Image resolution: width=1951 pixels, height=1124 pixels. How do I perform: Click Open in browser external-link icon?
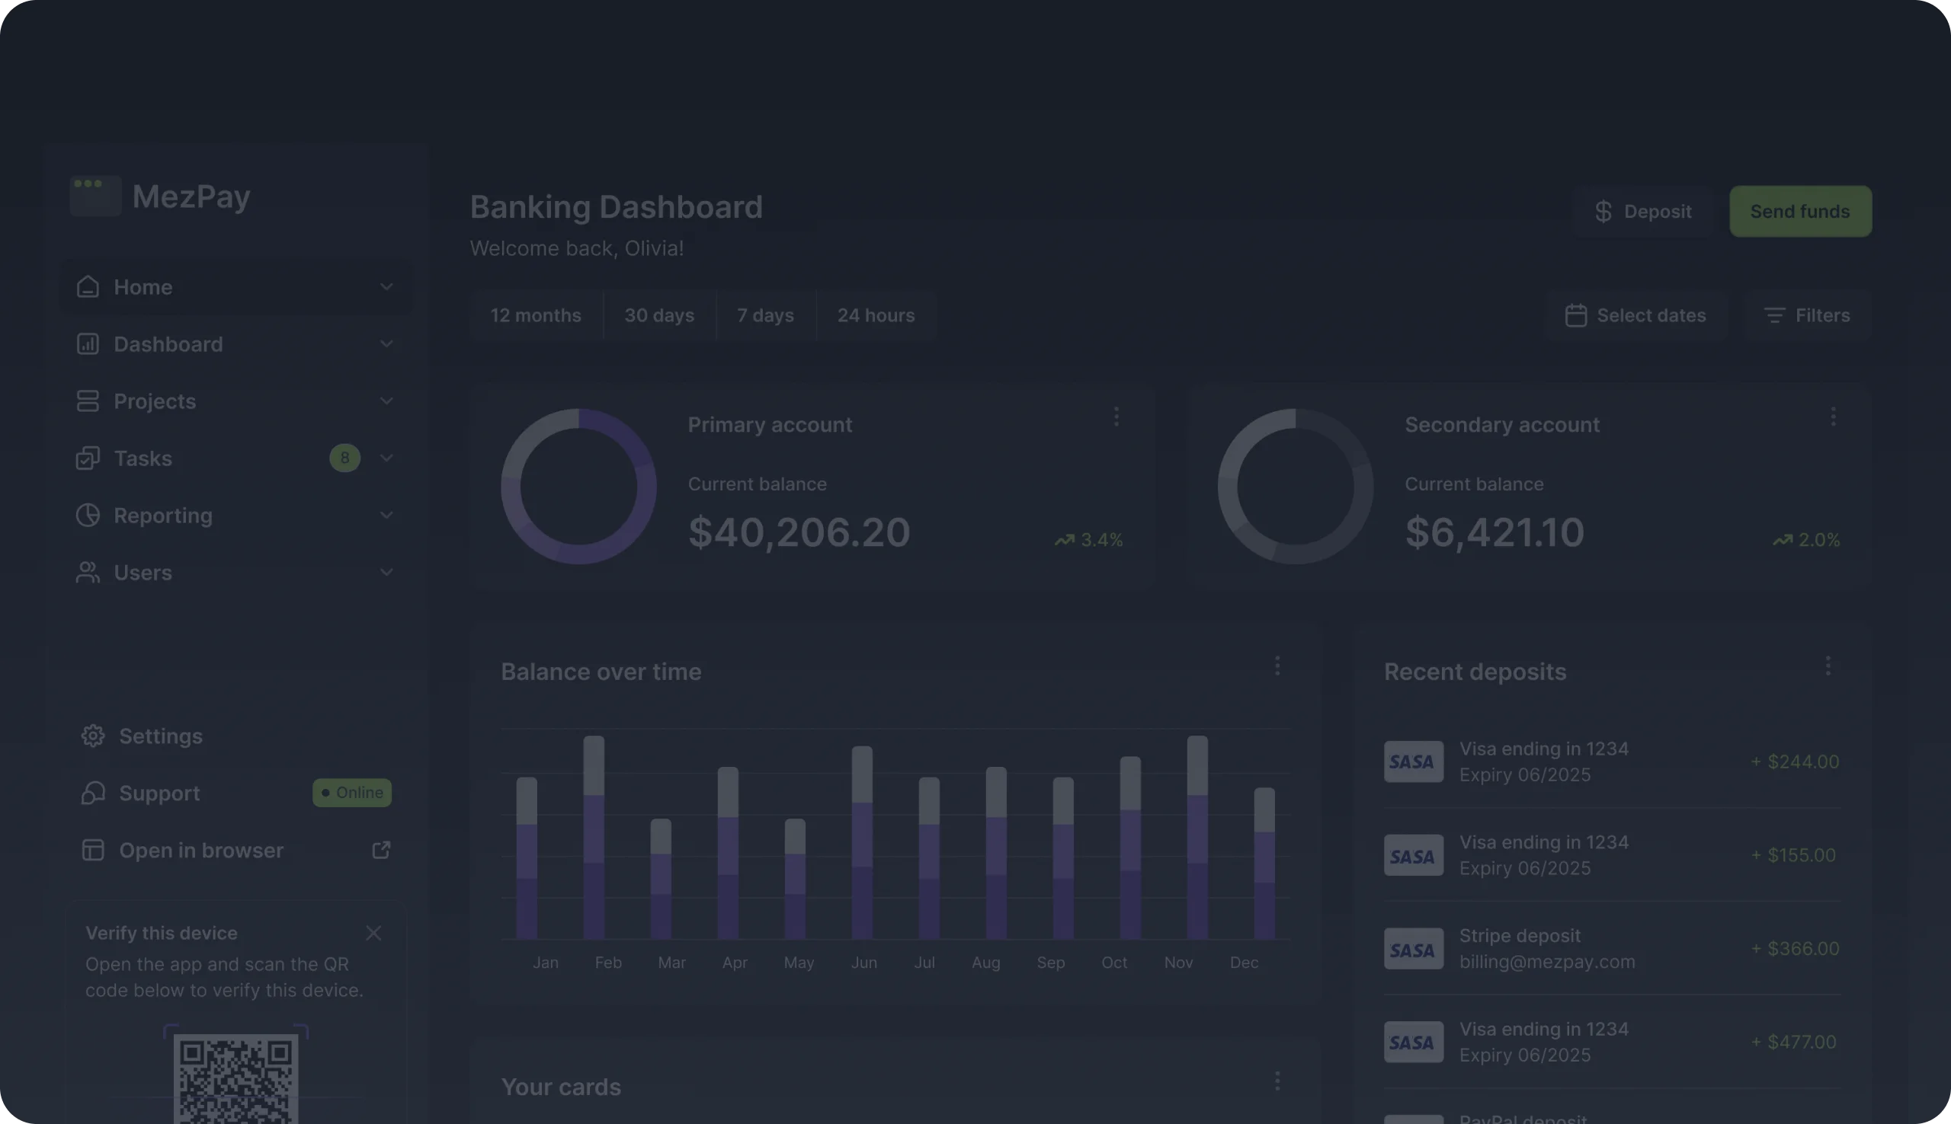(x=381, y=850)
